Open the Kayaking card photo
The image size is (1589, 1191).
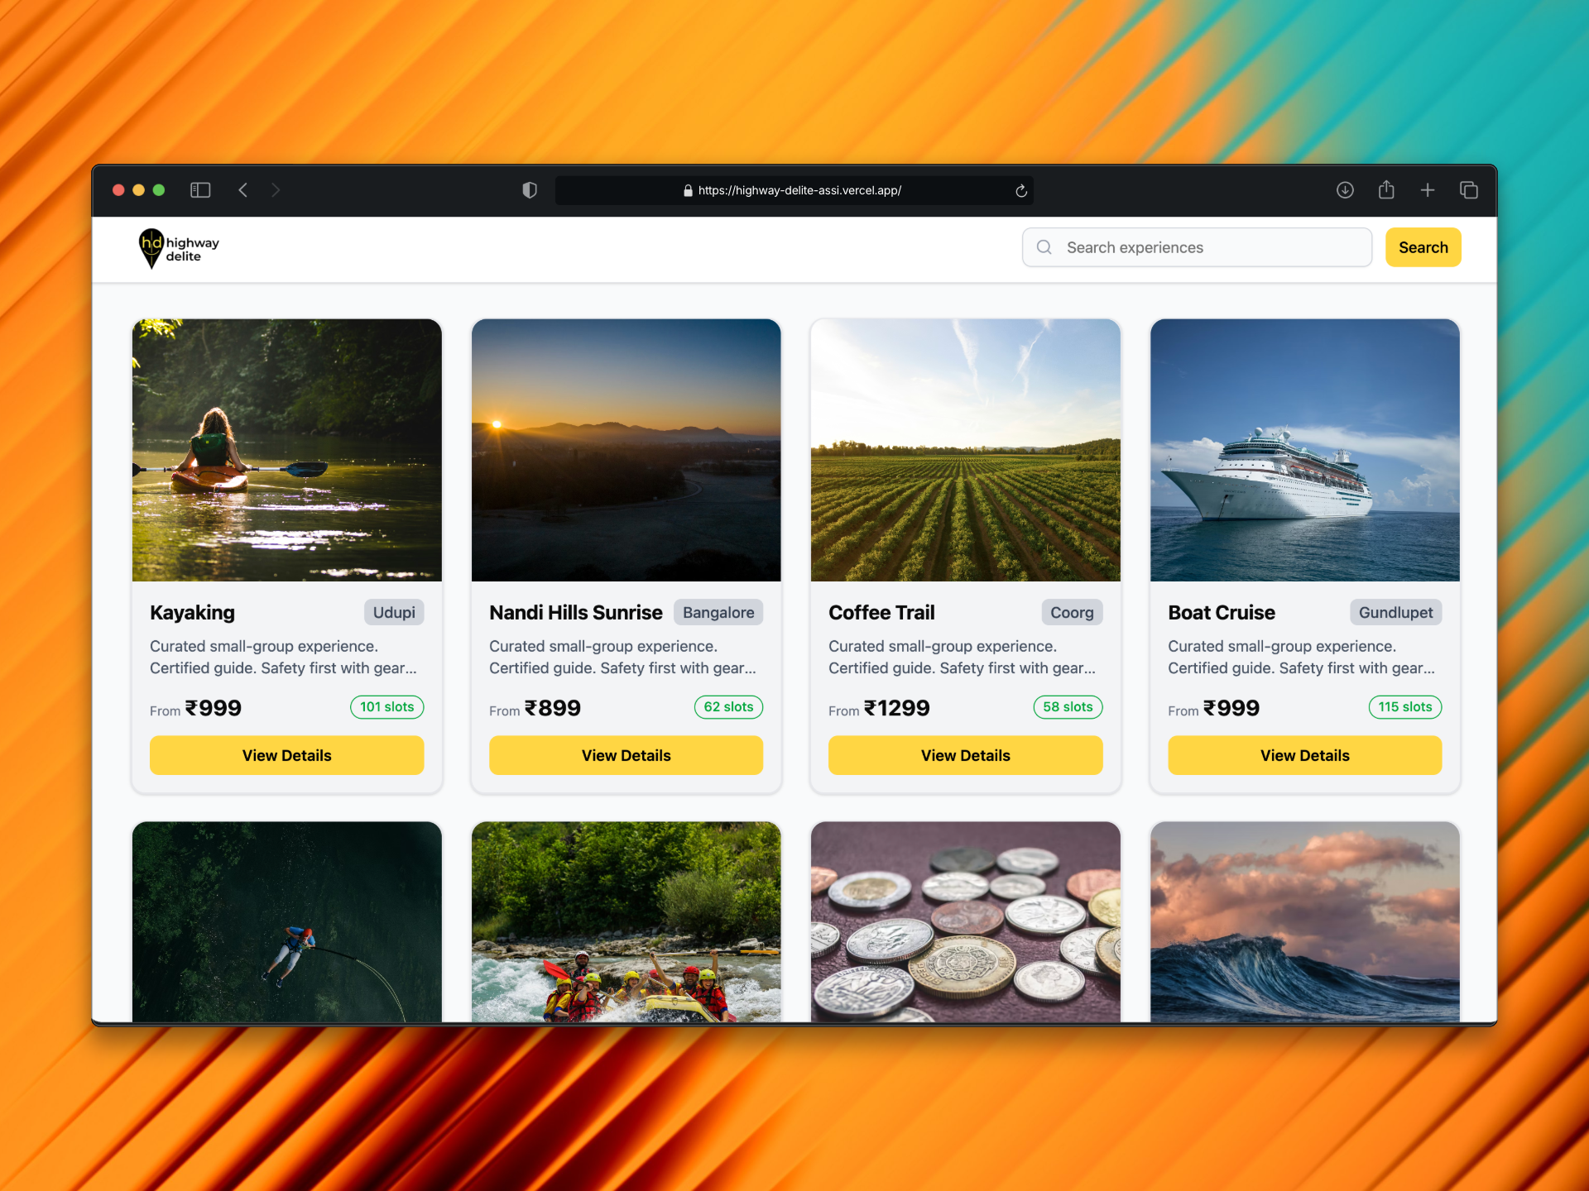(286, 450)
